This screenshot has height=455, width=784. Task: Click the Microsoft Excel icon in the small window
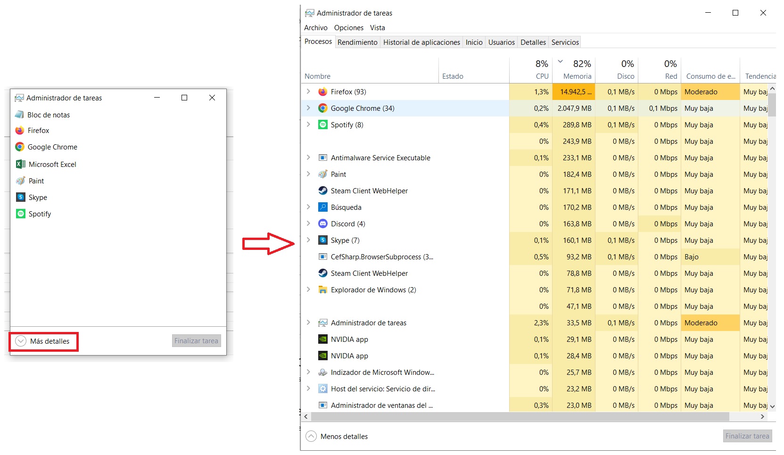(x=20, y=164)
